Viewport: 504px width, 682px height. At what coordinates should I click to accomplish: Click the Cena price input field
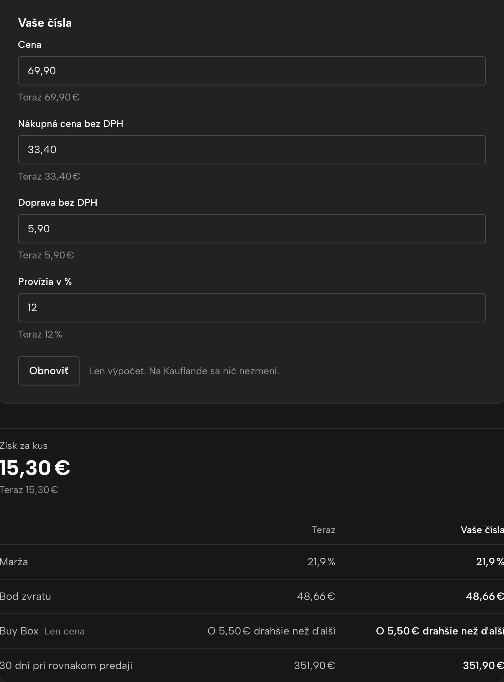(252, 71)
